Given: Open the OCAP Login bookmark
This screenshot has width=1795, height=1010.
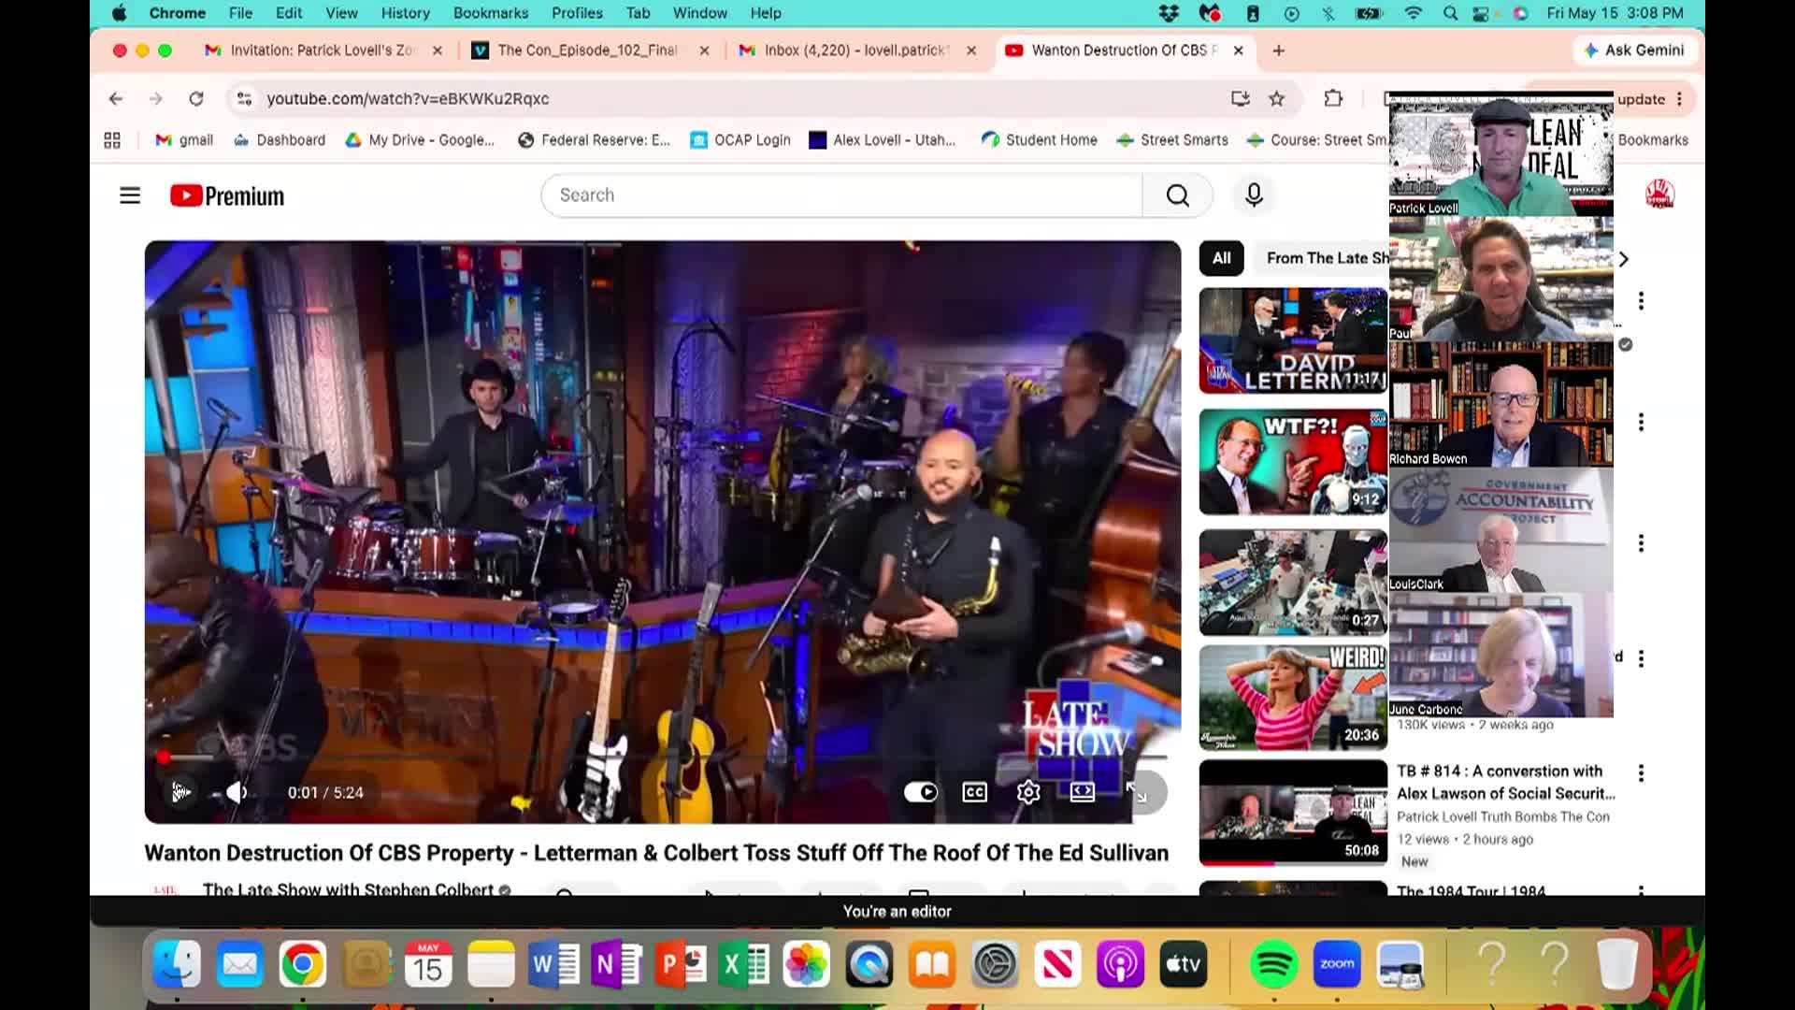Looking at the screenshot, I should (740, 140).
